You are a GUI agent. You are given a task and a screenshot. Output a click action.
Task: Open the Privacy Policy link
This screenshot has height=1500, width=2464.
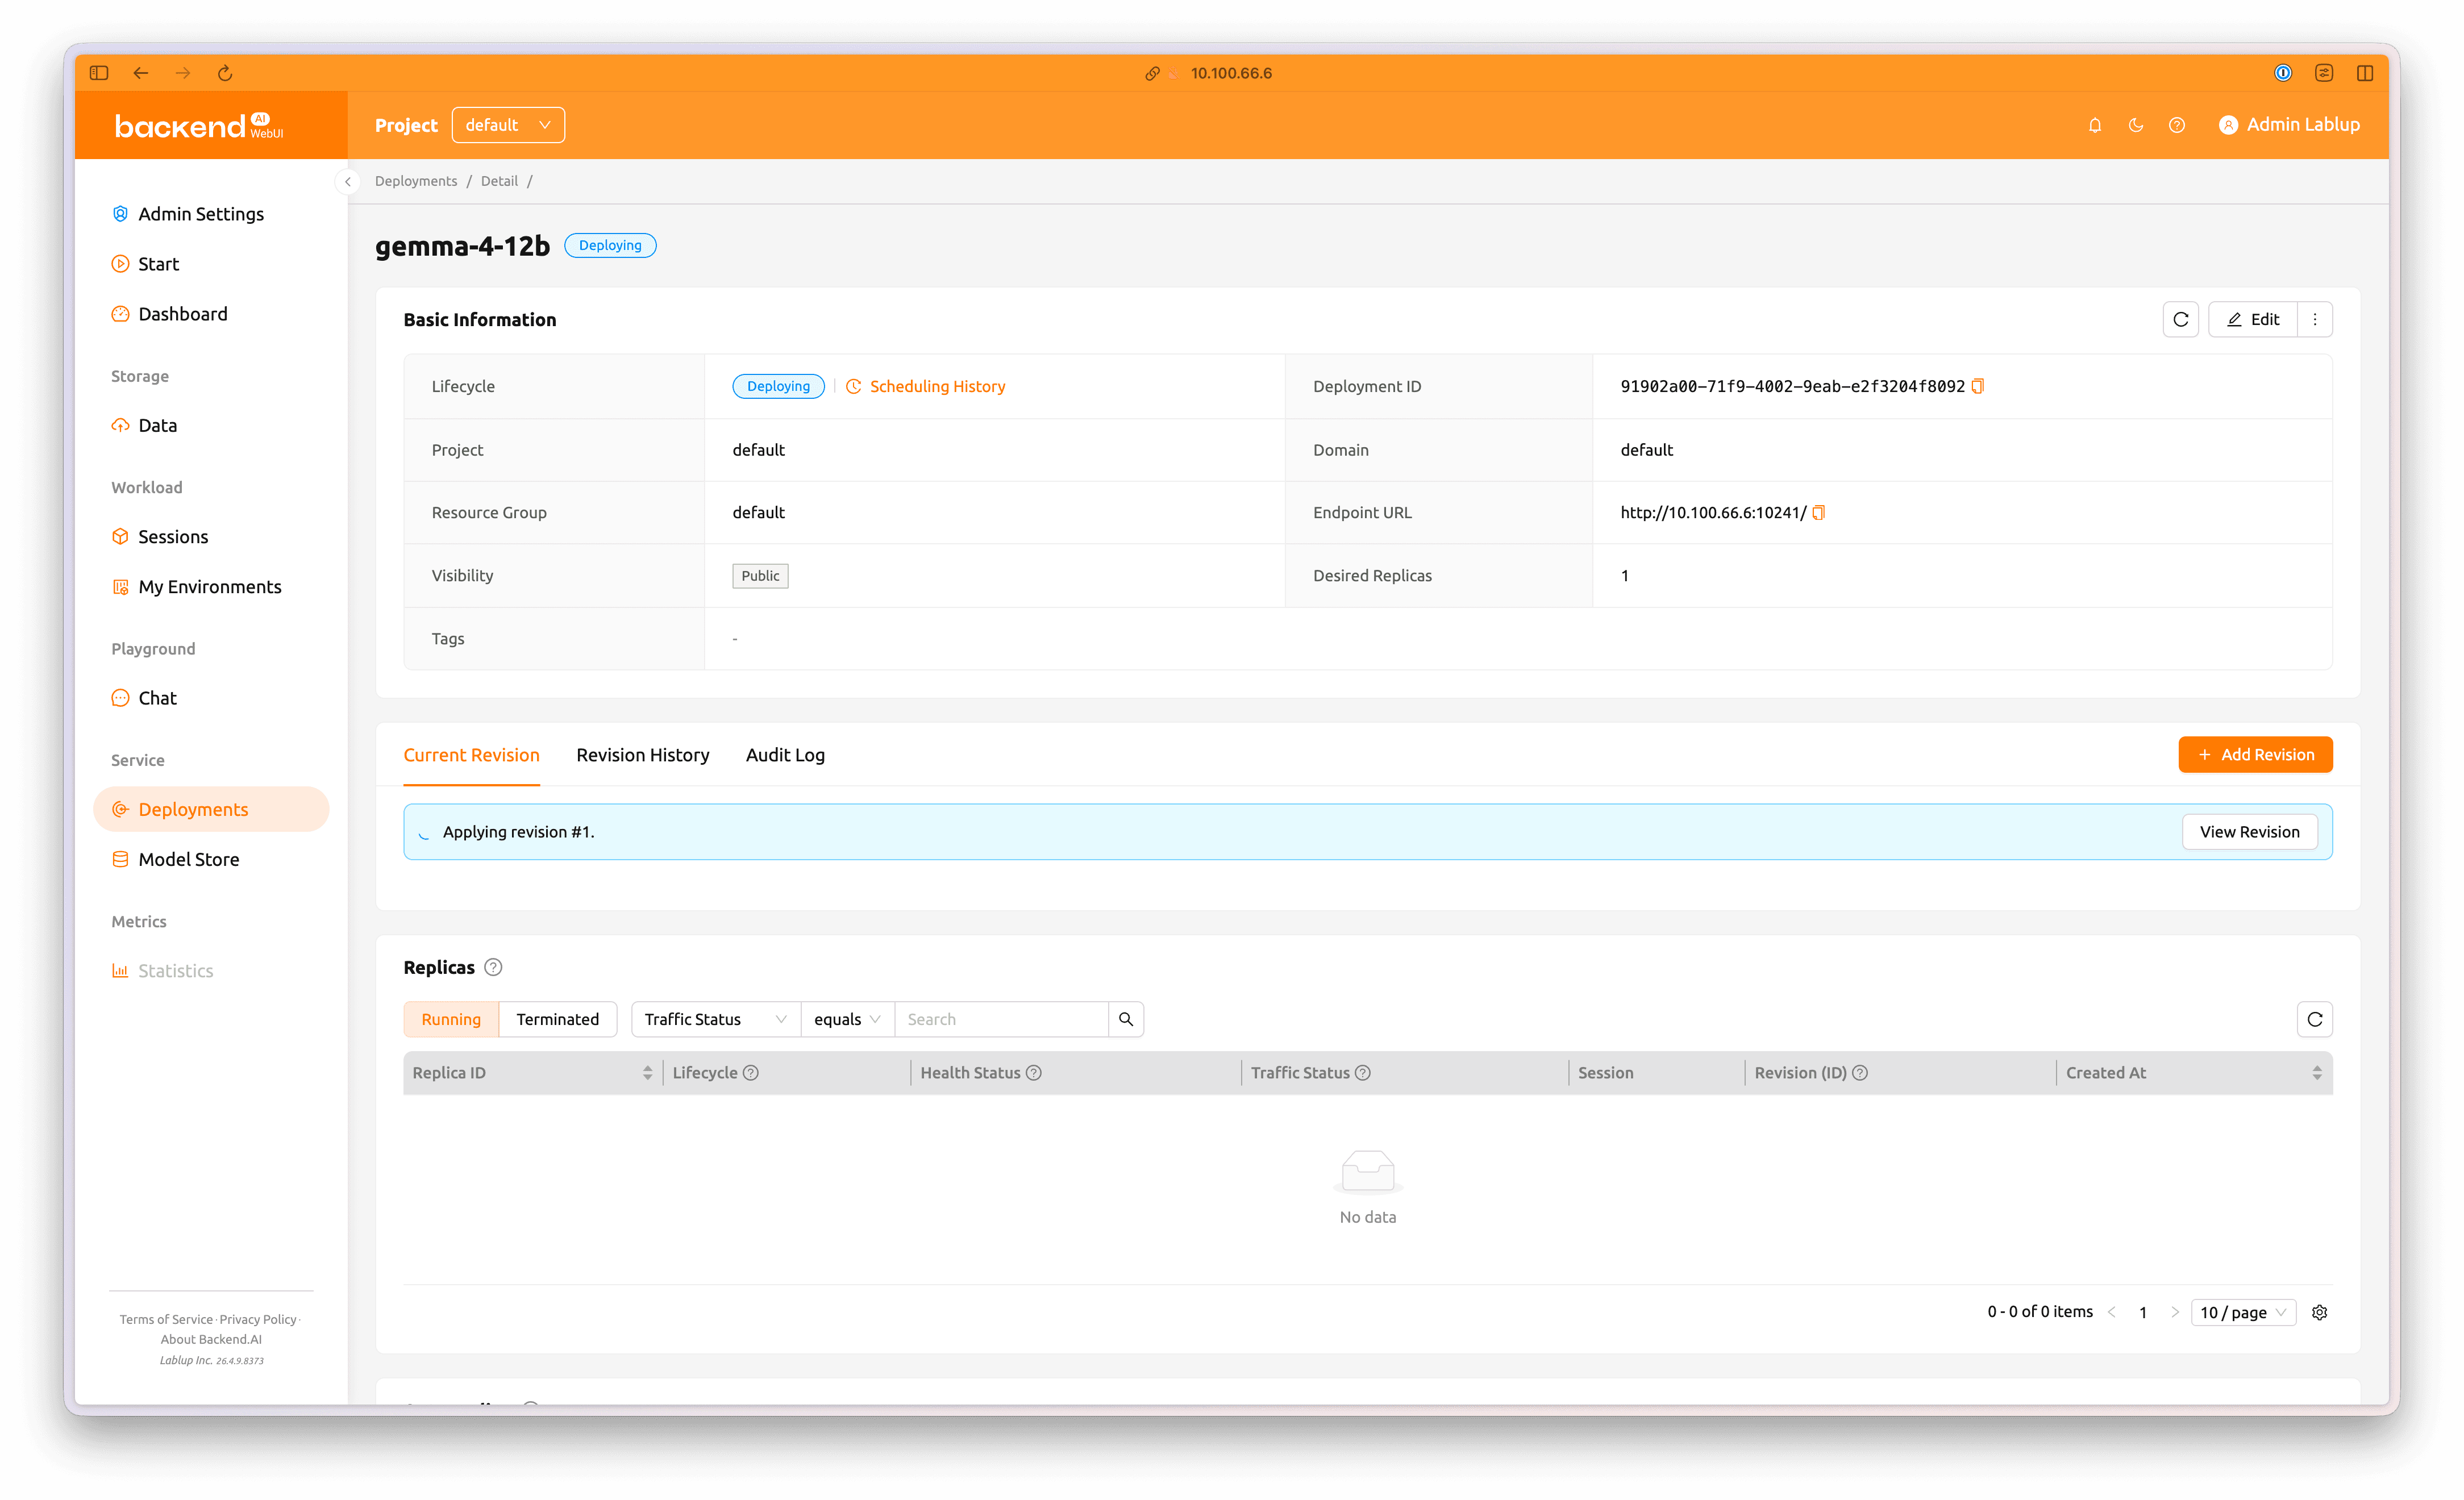click(258, 1319)
